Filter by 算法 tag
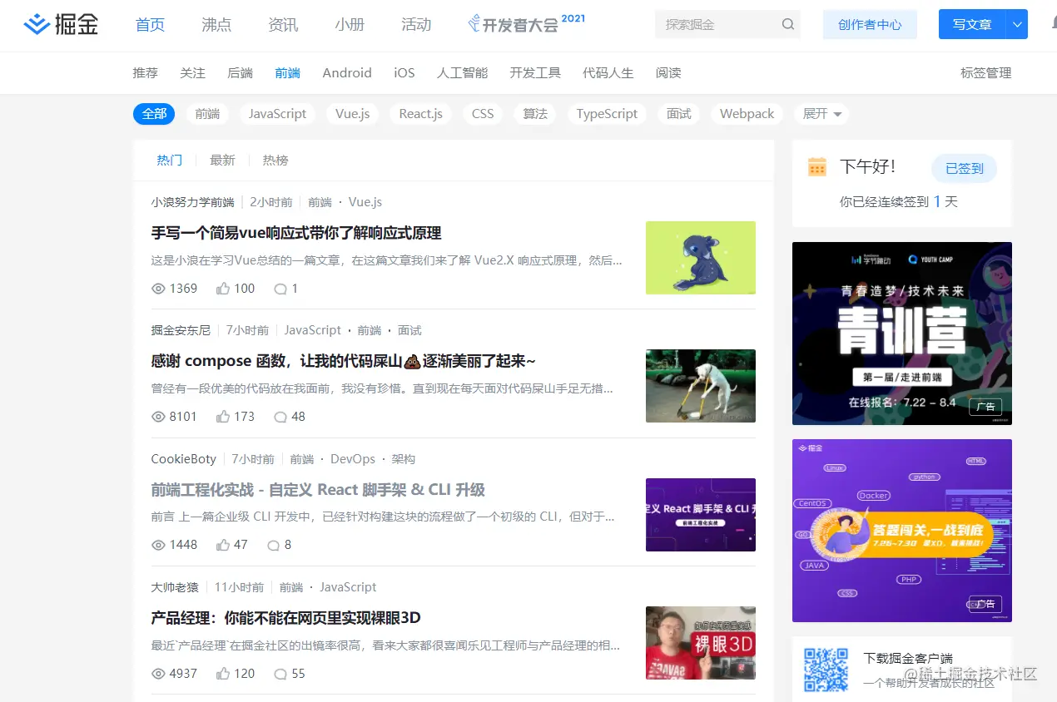The width and height of the screenshot is (1057, 702). coord(535,114)
